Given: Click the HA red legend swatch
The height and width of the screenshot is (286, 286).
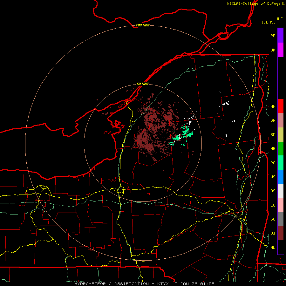Looking at the screenshot, I should tap(281, 106).
